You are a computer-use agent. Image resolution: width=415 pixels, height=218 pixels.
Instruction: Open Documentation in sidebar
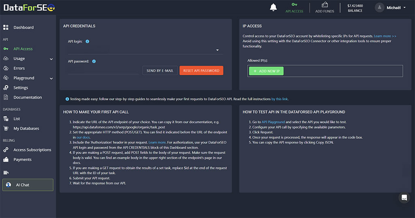coord(28,97)
